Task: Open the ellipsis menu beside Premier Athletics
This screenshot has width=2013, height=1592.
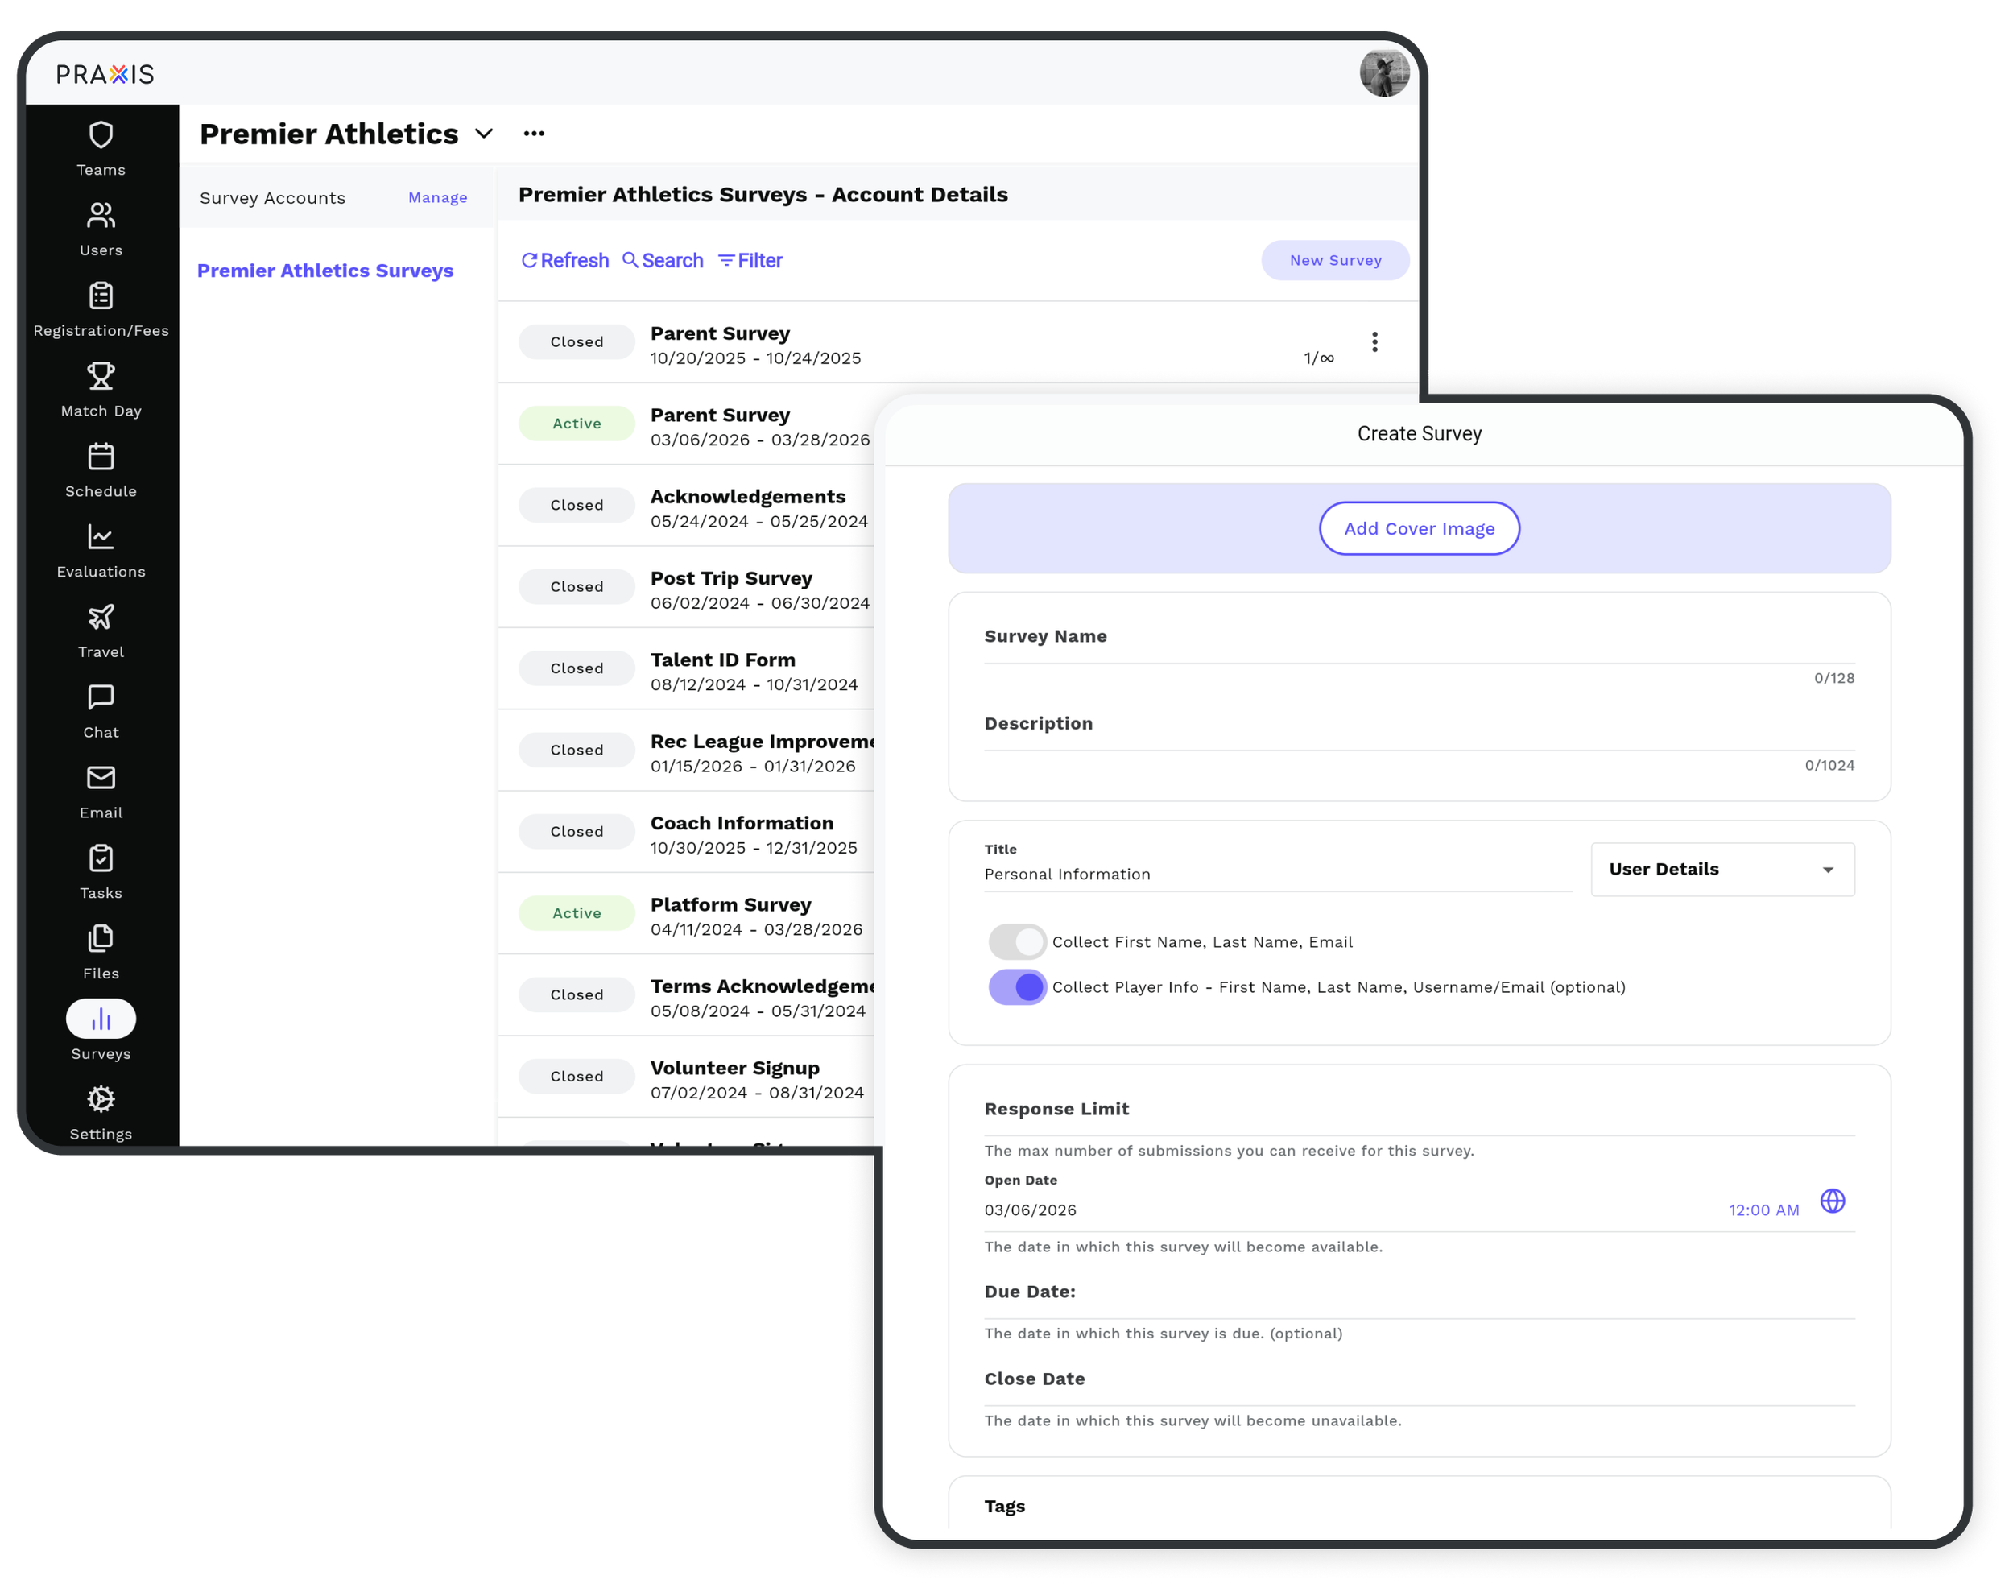Action: click(x=534, y=134)
